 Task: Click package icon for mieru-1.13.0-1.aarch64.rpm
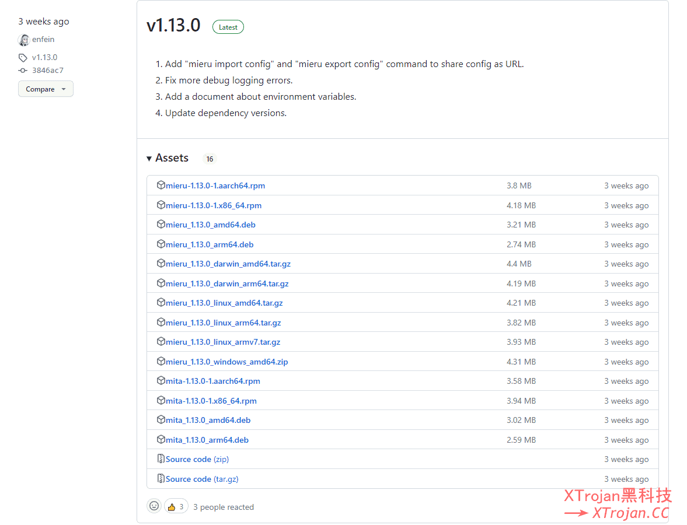click(x=161, y=185)
